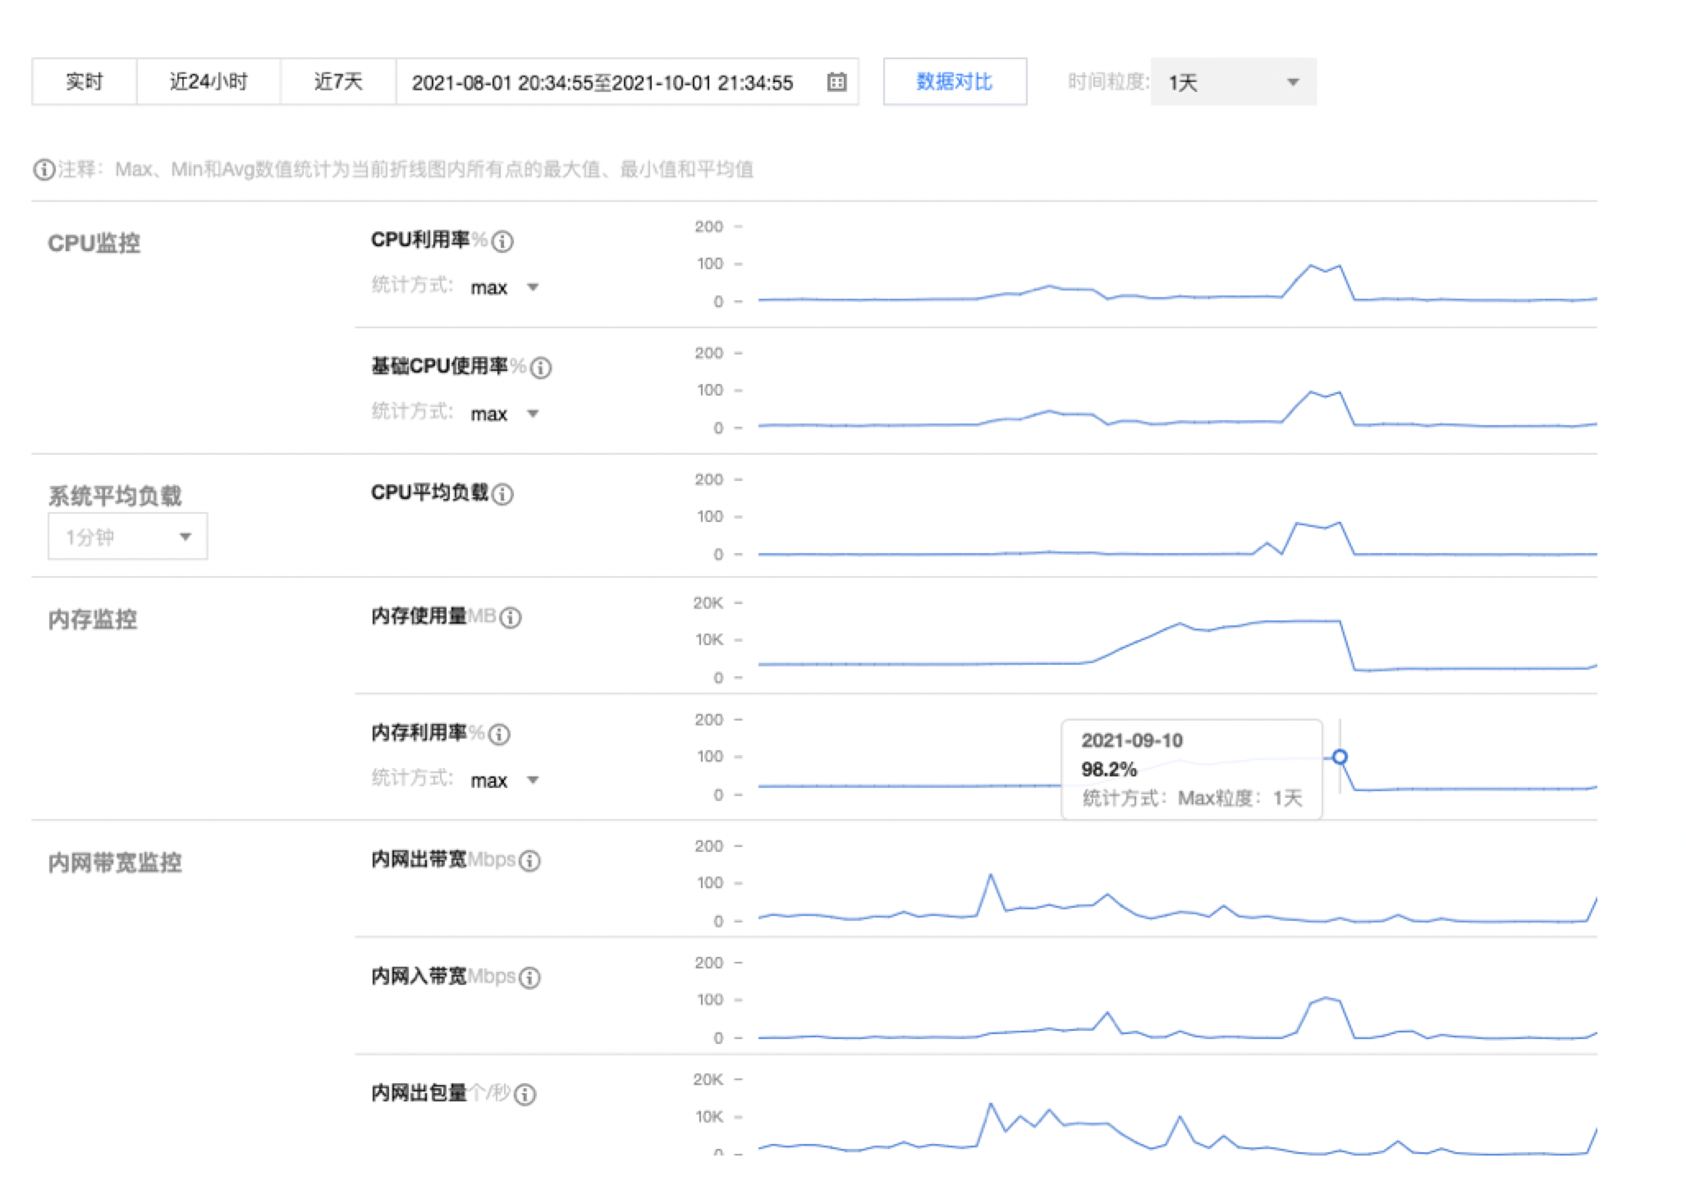Open the 时间粒度 1天 dropdown

pos(1233,81)
